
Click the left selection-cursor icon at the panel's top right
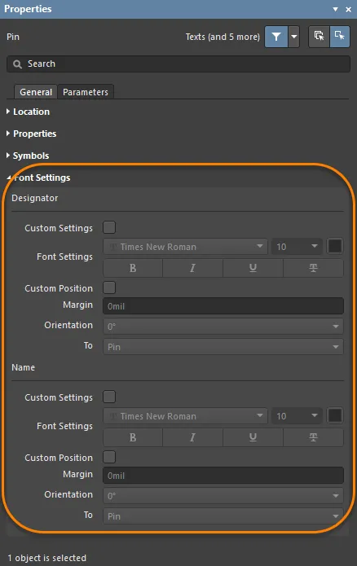[319, 37]
